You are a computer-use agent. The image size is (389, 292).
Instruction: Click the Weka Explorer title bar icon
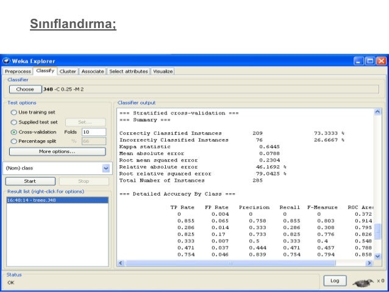tap(7, 61)
